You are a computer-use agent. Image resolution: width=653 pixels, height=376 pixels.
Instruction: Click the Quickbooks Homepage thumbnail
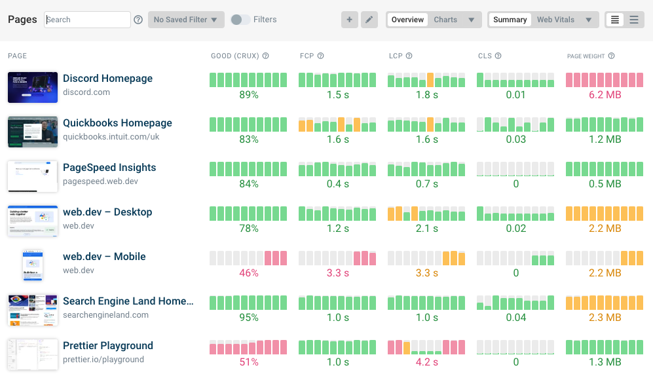pos(33,132)
